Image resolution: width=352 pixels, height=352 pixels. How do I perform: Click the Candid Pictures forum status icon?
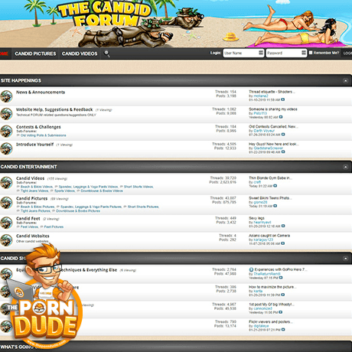coord(6,203)
